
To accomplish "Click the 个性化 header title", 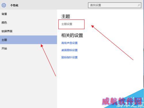I will [14, 5].
